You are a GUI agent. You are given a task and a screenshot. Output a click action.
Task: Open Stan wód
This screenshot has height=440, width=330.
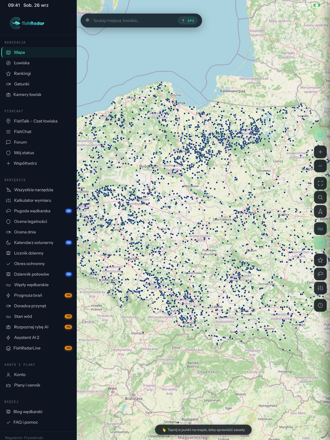click(38, 316)
